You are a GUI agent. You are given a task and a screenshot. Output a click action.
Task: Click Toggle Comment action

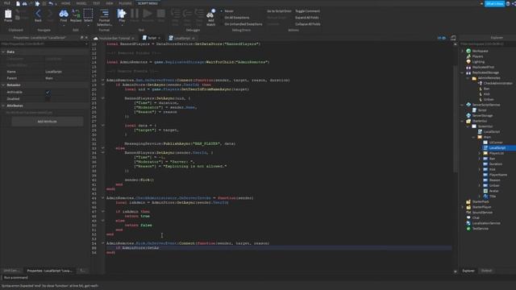pos(307,10)
